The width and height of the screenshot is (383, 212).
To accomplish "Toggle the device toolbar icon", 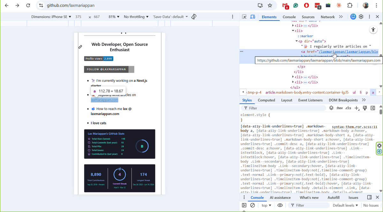I will click(x=252, y=17).
